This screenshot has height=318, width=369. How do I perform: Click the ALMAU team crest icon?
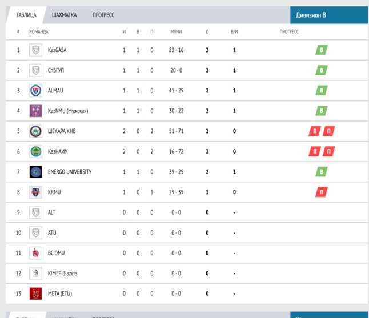36,91
